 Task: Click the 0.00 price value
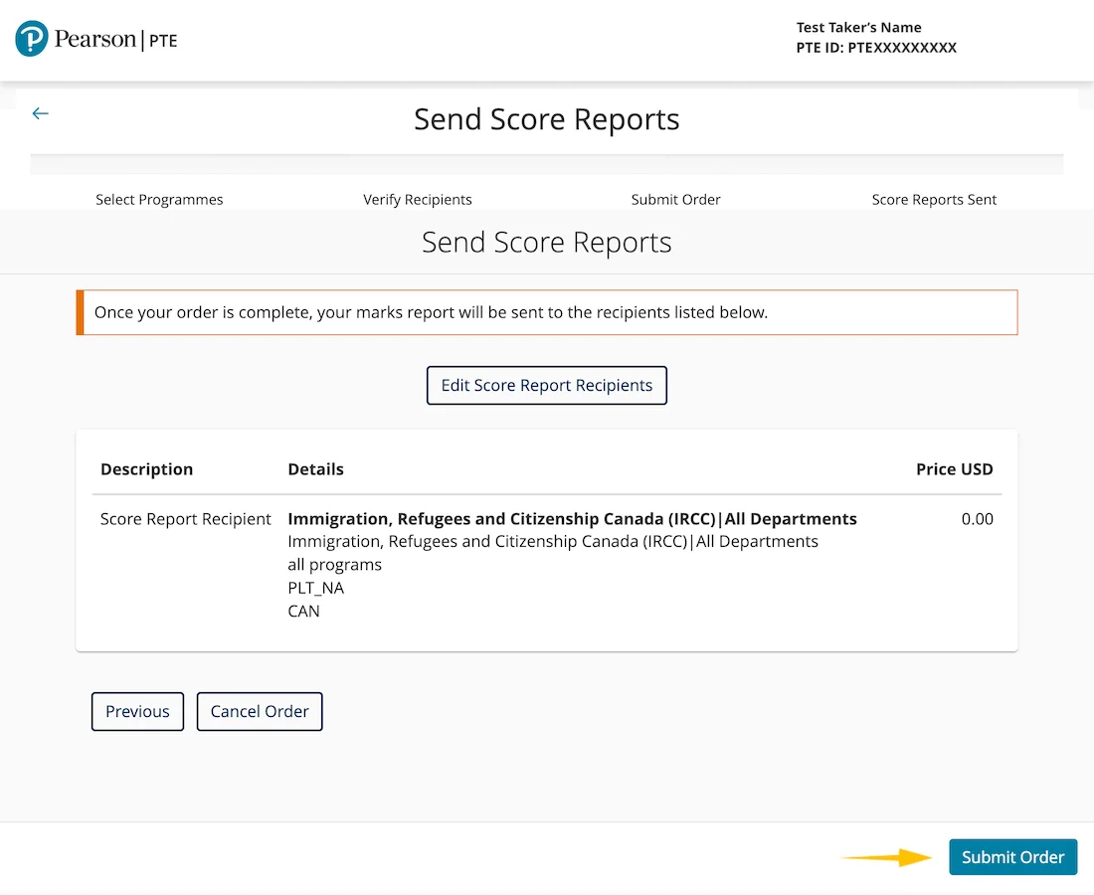977,519
